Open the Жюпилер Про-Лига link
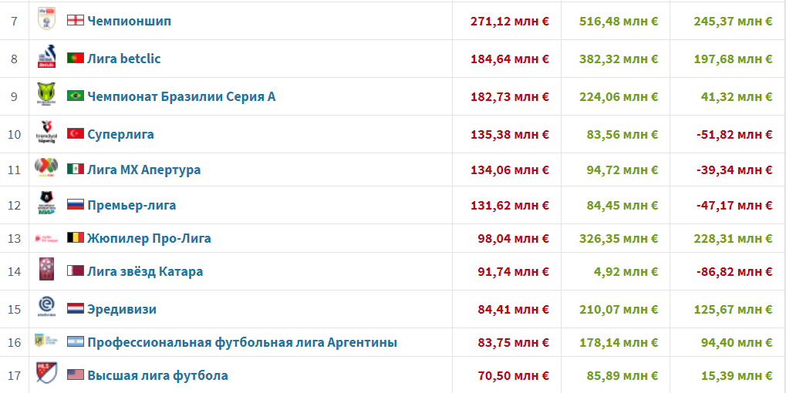 point(149,238)
